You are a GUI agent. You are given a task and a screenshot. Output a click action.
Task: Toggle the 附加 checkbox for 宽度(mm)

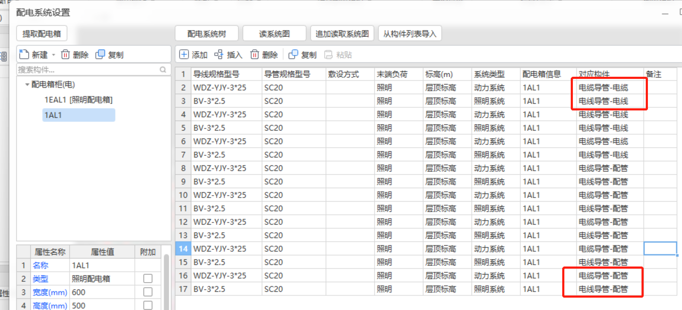click(x=148, y=292)
